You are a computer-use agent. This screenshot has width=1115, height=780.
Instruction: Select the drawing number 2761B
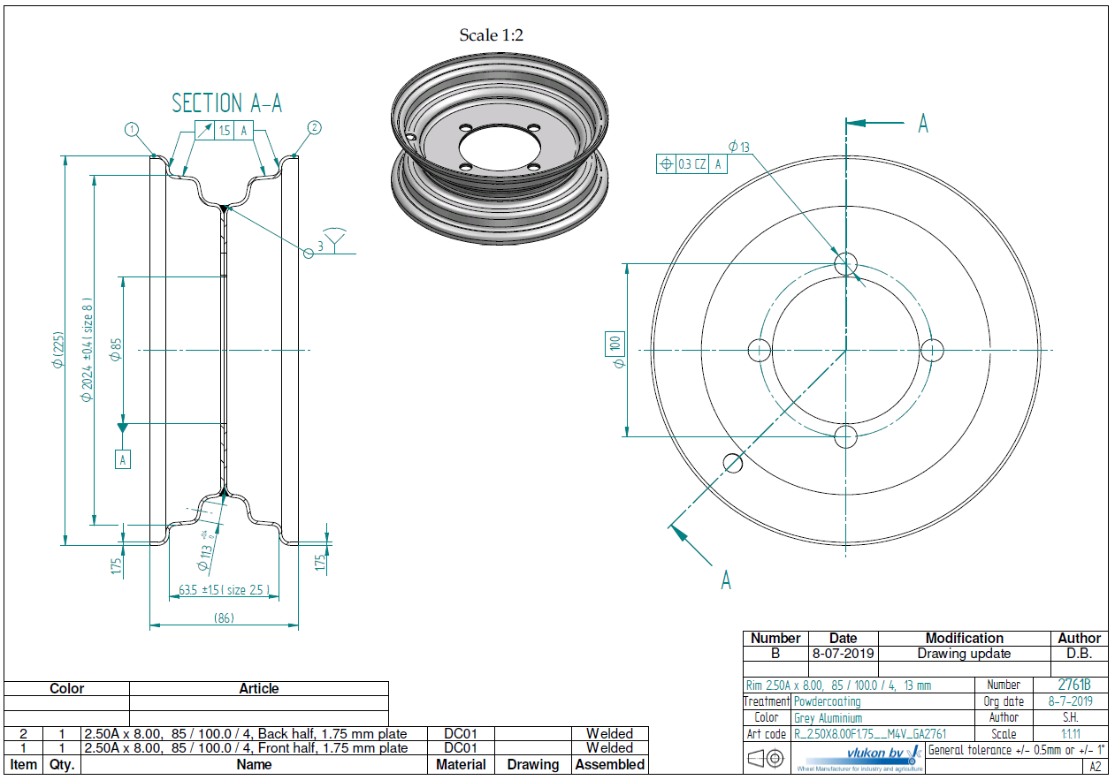pyautogui.click(x=1073, y=685)
